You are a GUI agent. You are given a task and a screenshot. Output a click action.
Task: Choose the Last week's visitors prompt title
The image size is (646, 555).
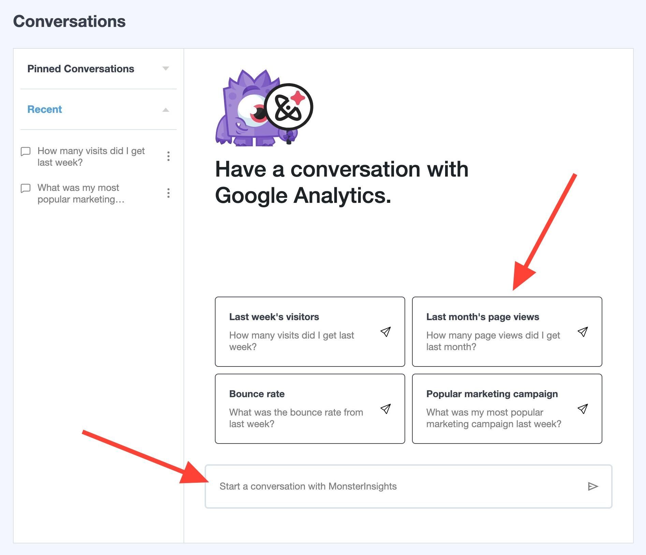(x=274, y=317)
